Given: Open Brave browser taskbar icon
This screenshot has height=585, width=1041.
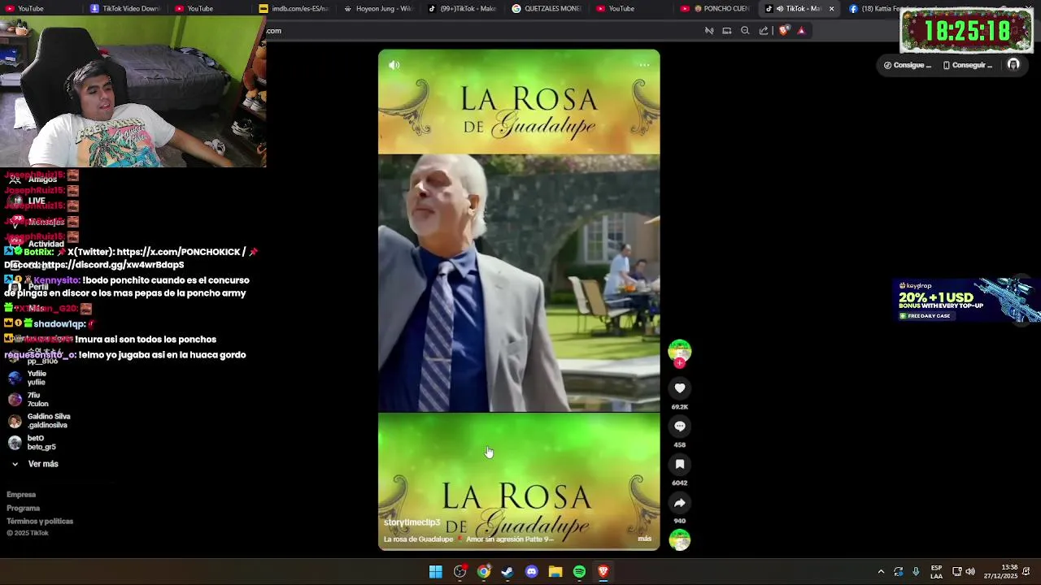Looking at the screenshot, I should click(x=603, y=572).
